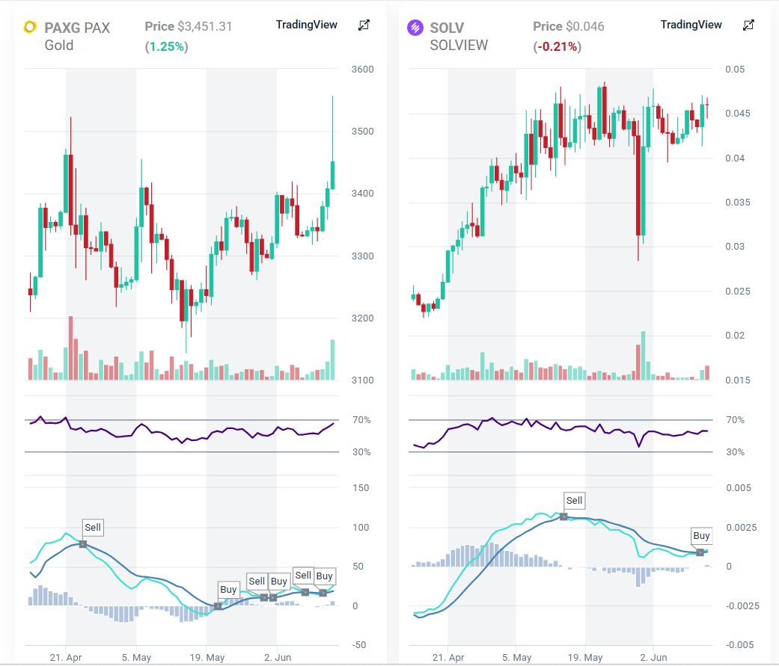Select the rightmost Sell marker on PAXG MACD

pyautogui.click(x=303, y=576)
